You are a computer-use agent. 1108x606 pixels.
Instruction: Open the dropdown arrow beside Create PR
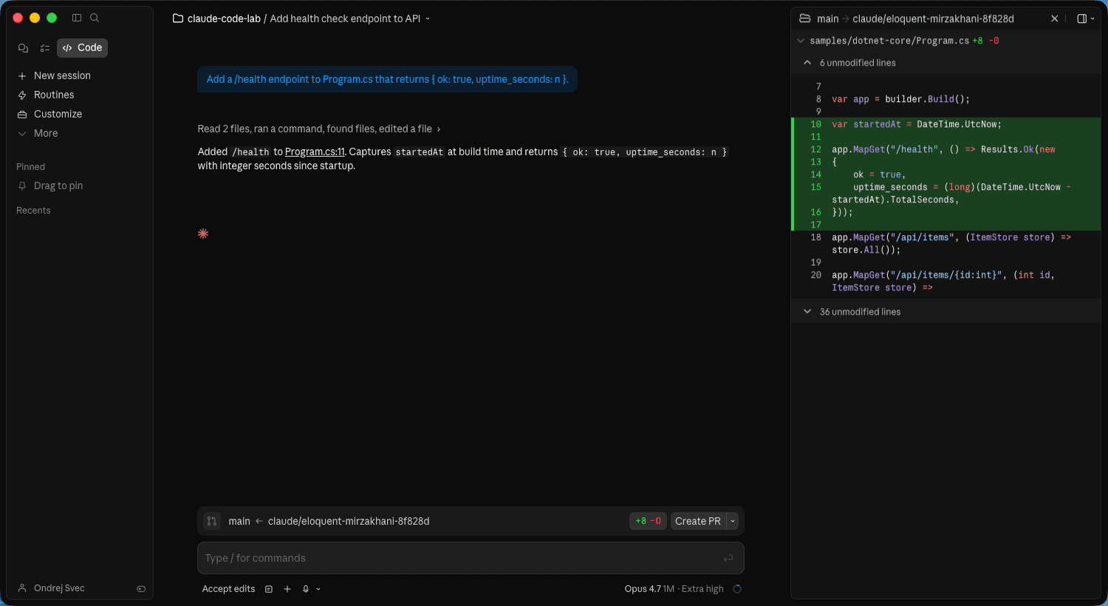(x=732, y=521)
